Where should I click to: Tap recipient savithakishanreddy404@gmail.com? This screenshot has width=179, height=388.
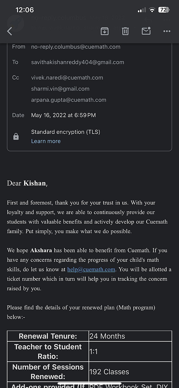pyautogui.click(x=78, y=62)
